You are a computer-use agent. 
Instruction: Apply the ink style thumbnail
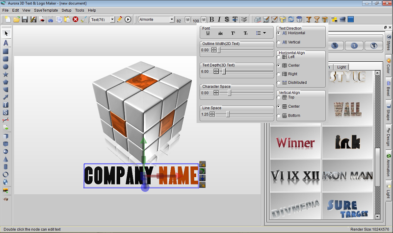click(x=348, y=143)
